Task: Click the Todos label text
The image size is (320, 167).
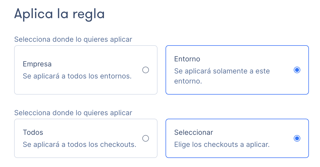Action: [33, 132]
